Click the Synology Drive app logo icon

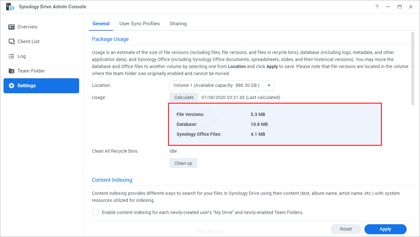[x=10, y=7]
